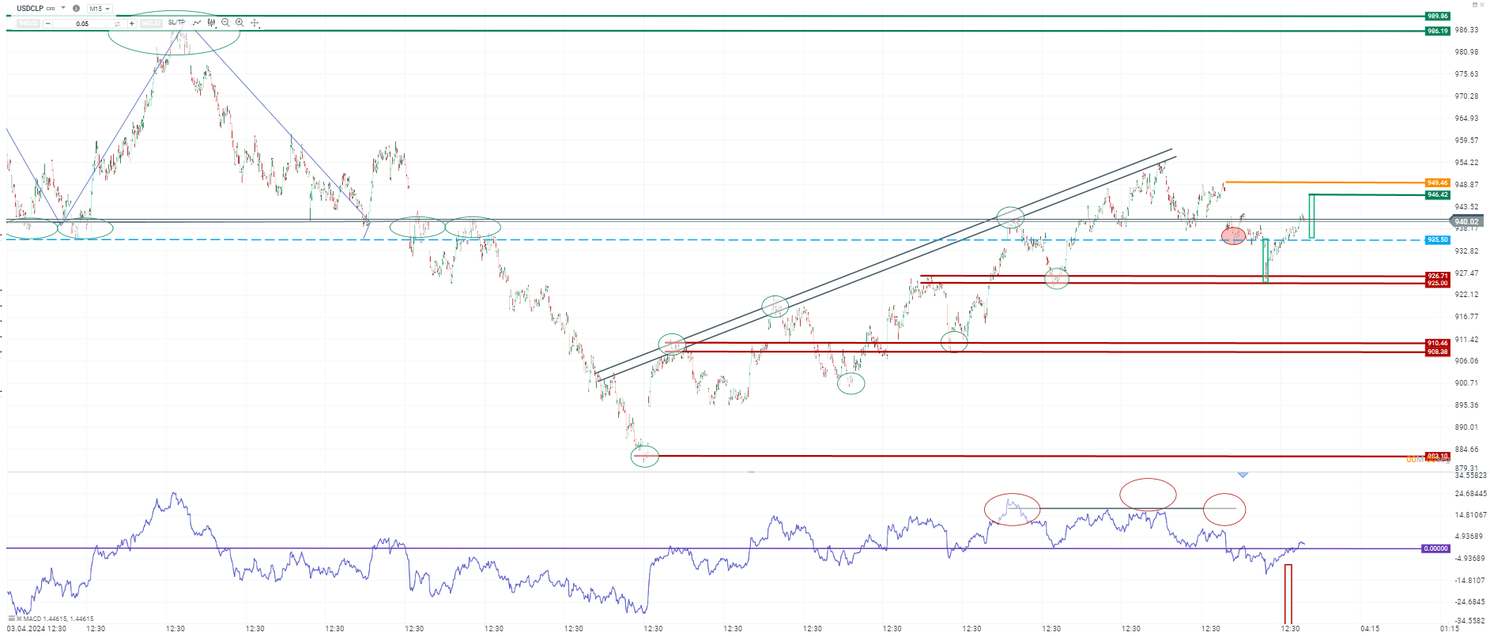
Task: Select the crosshair cursor tool
Action: (x=255, y=23)
